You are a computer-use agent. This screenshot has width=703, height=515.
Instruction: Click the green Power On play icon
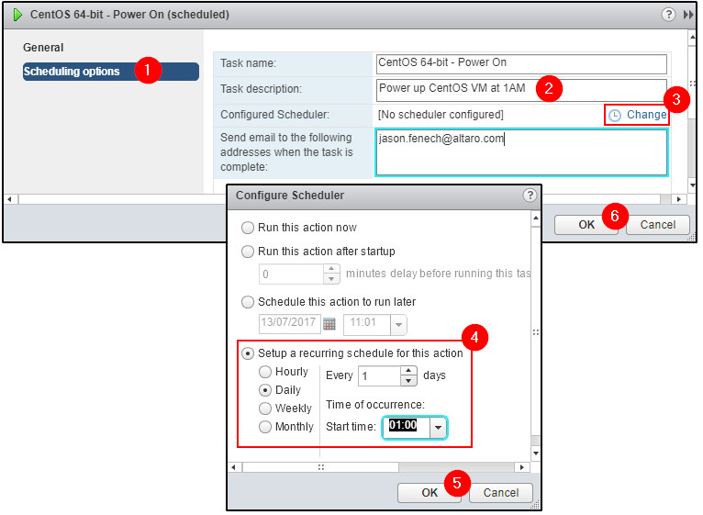[17, 15]
